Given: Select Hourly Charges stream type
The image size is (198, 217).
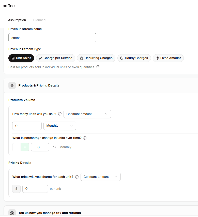Looking at the screenshot, I should 134,58.
